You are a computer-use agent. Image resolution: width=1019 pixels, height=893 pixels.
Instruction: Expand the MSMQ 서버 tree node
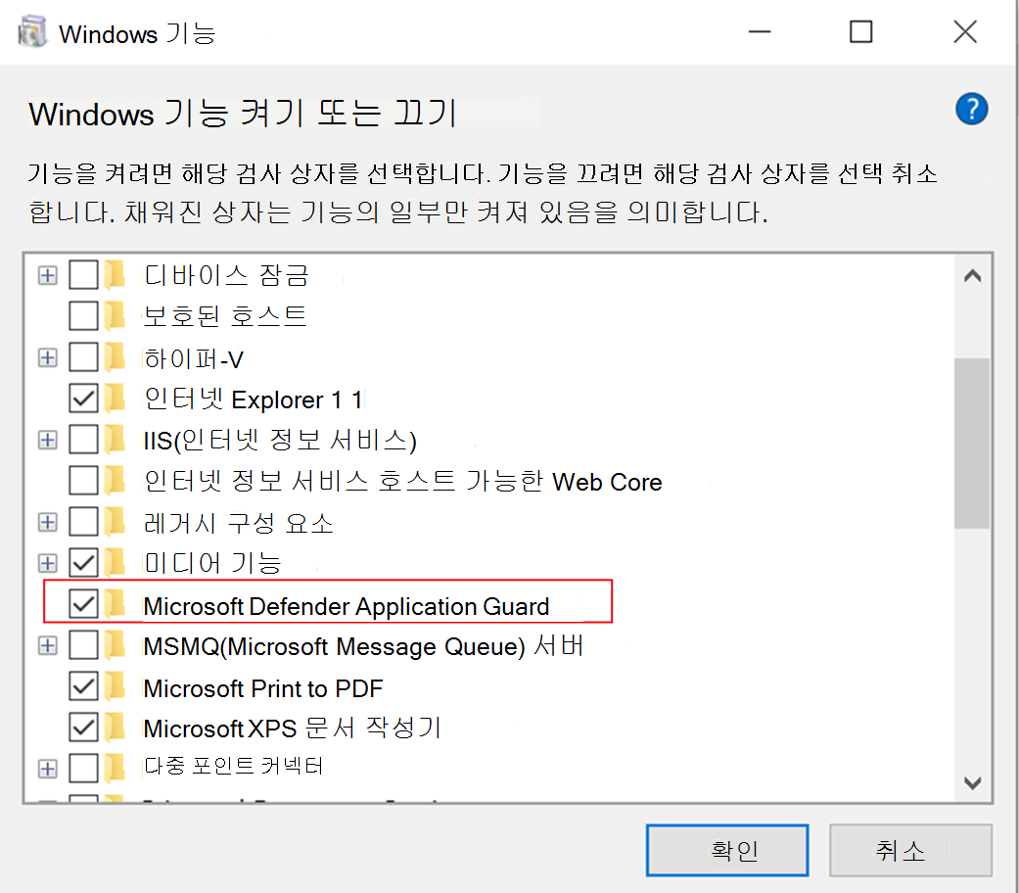(x=47, y=646)
